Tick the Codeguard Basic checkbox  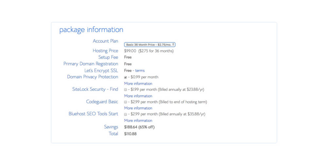126,102
